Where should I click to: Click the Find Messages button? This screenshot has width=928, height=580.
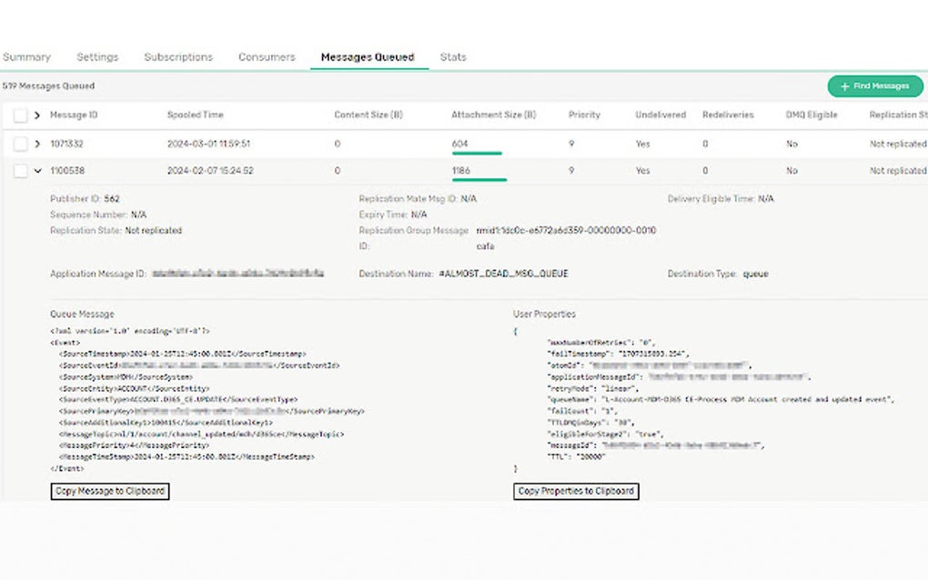874,85
